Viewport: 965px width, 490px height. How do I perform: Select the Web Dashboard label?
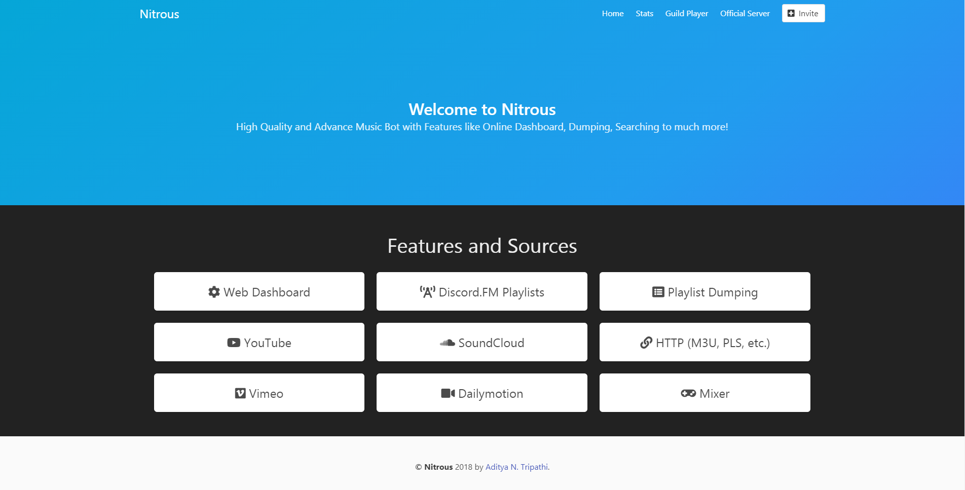[267, 292]
